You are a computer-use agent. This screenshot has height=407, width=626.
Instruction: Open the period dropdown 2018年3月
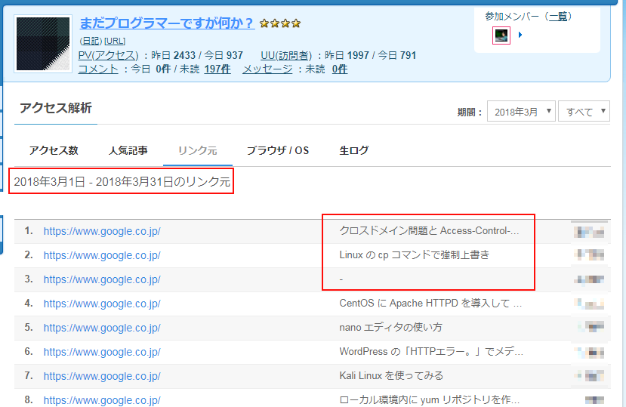click(521, 112)
